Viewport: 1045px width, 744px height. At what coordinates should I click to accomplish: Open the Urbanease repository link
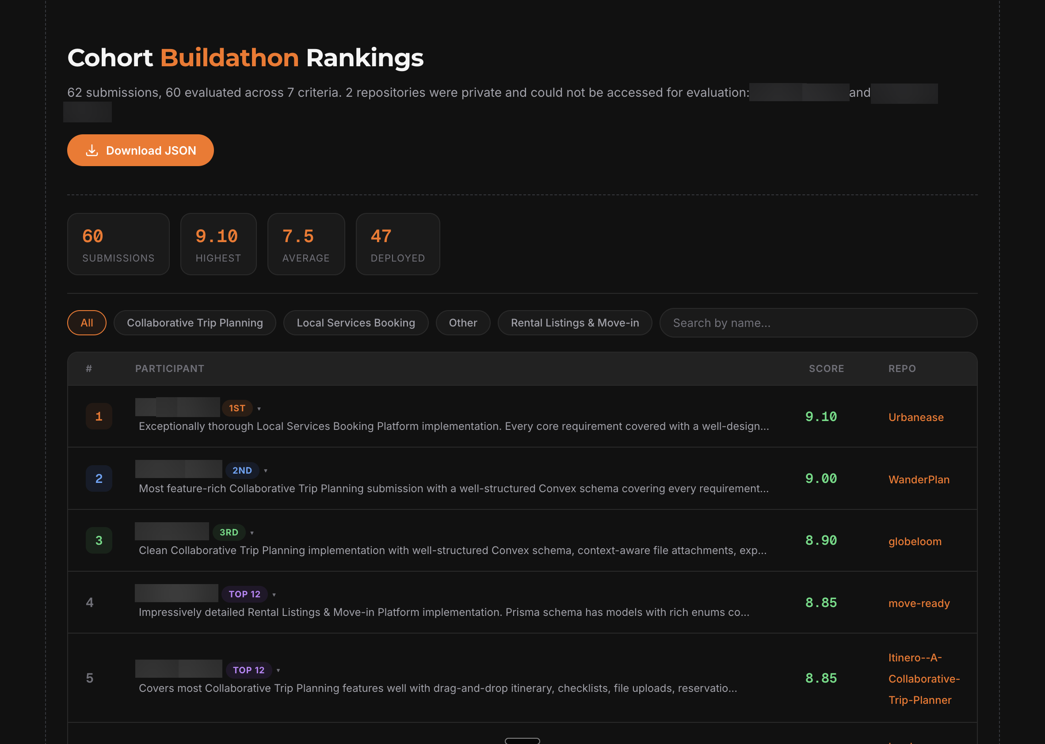point(916,417)
